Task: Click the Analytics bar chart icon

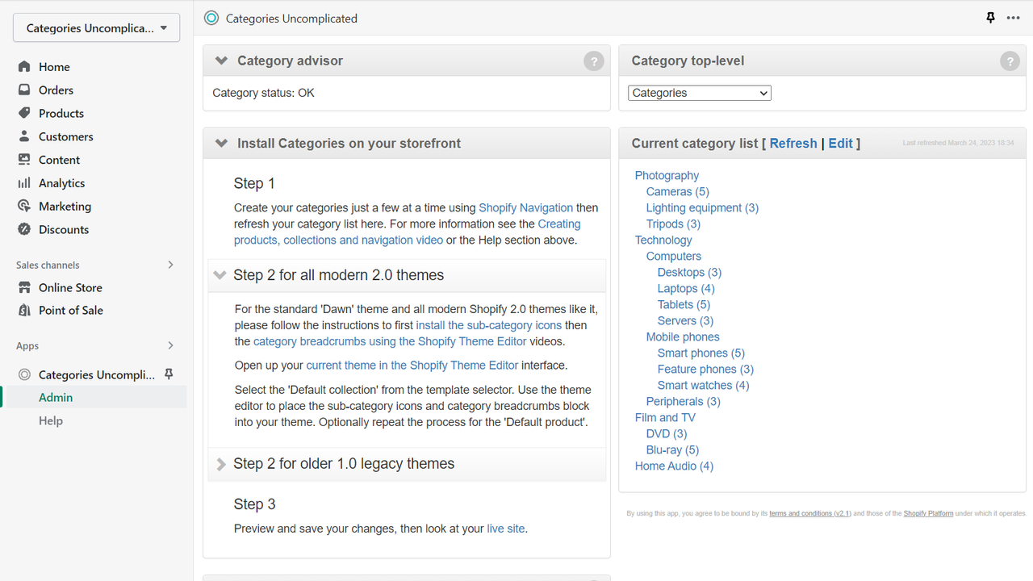Action: click(x=24, y=183)
